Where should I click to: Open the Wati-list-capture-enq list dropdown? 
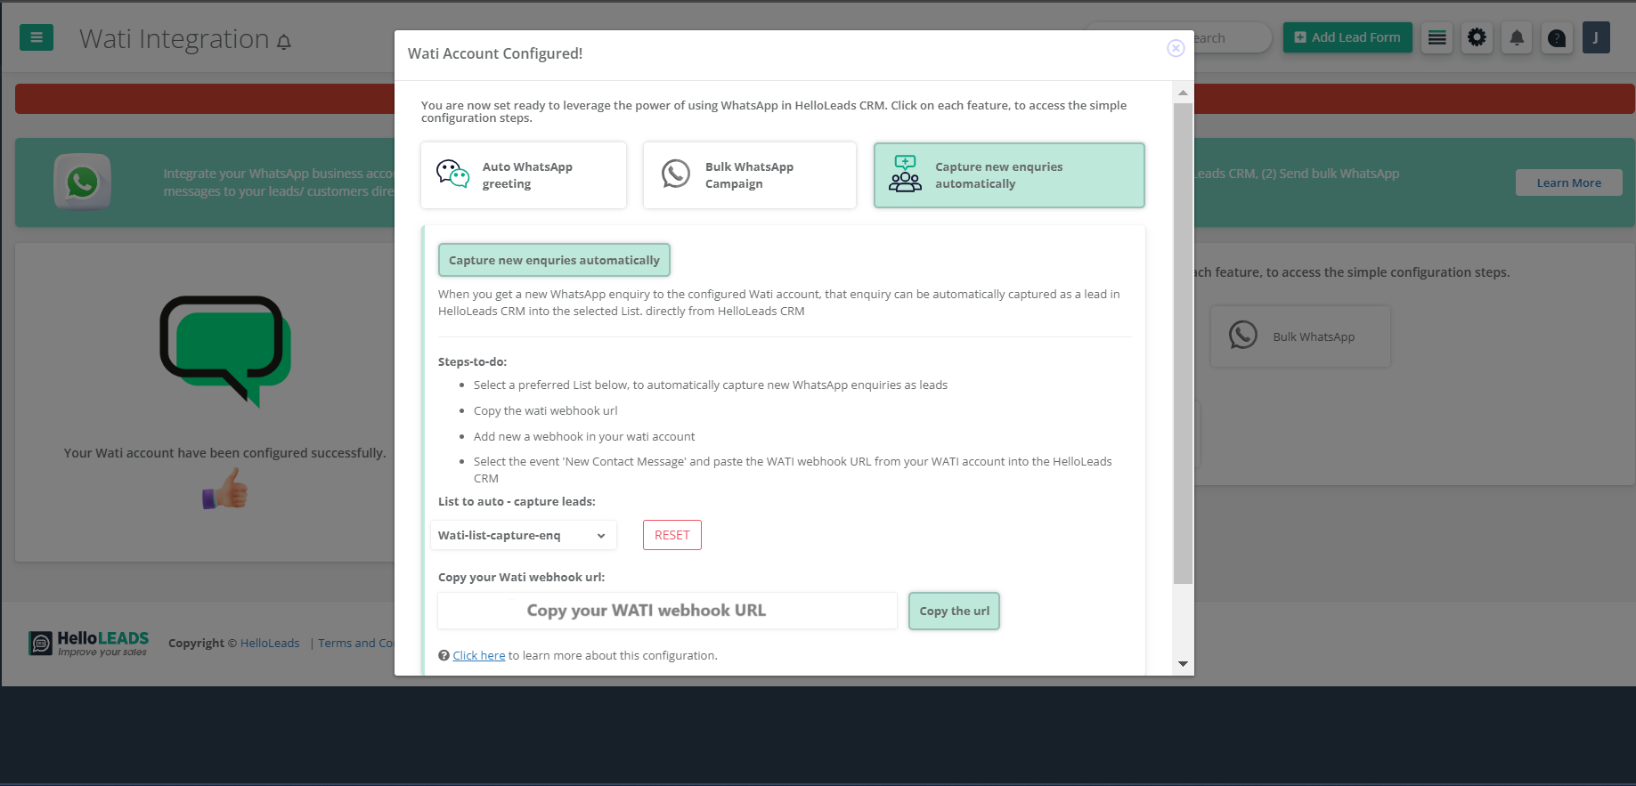coord(524,535)
